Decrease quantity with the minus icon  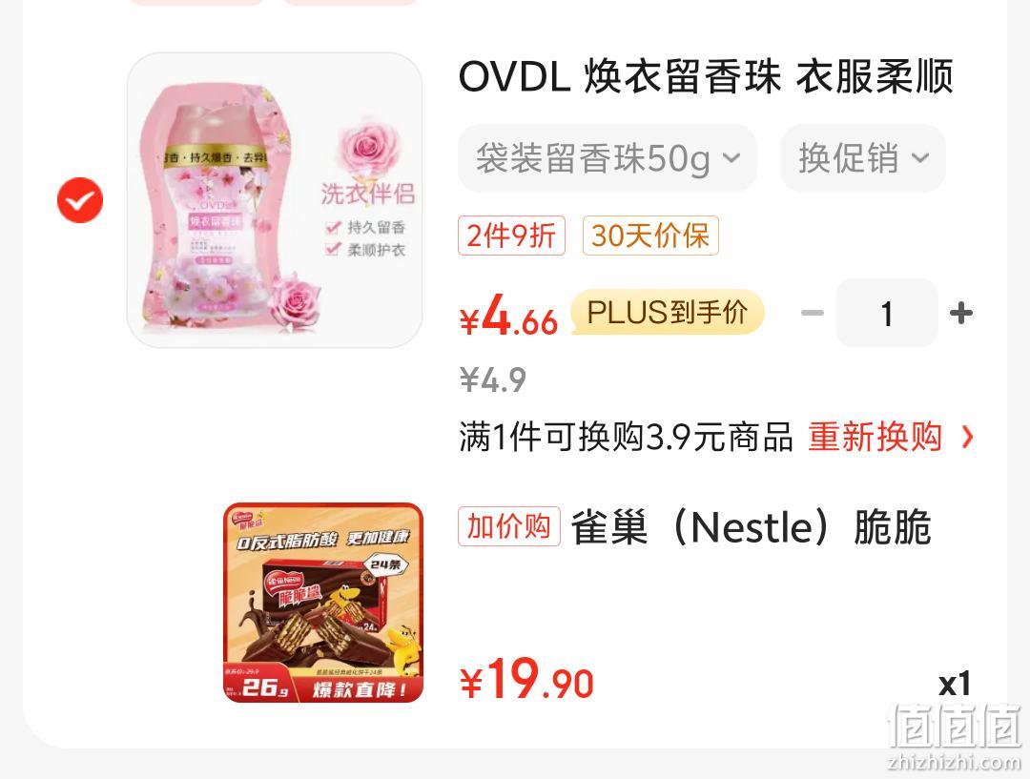(x=813, y=313)
